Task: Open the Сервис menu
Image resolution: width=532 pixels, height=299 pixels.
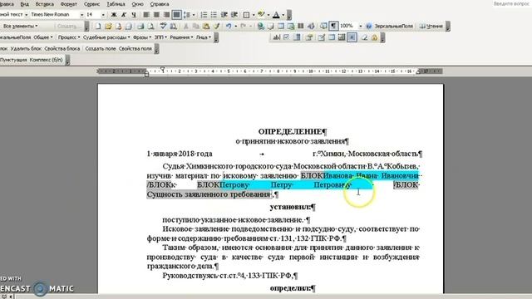Action: coord(91,4)
